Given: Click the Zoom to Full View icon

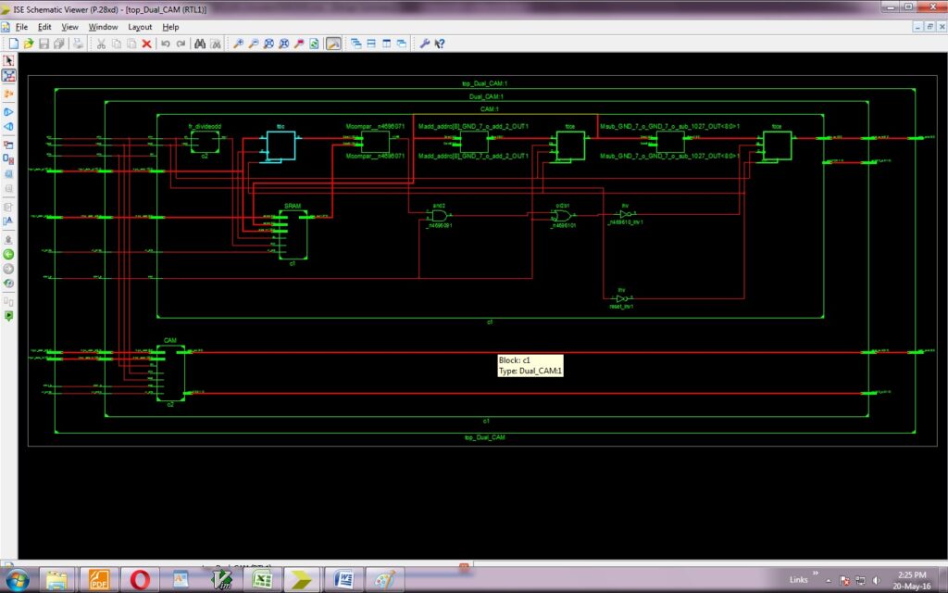Looking at the screenshot, I should (268, 43).
